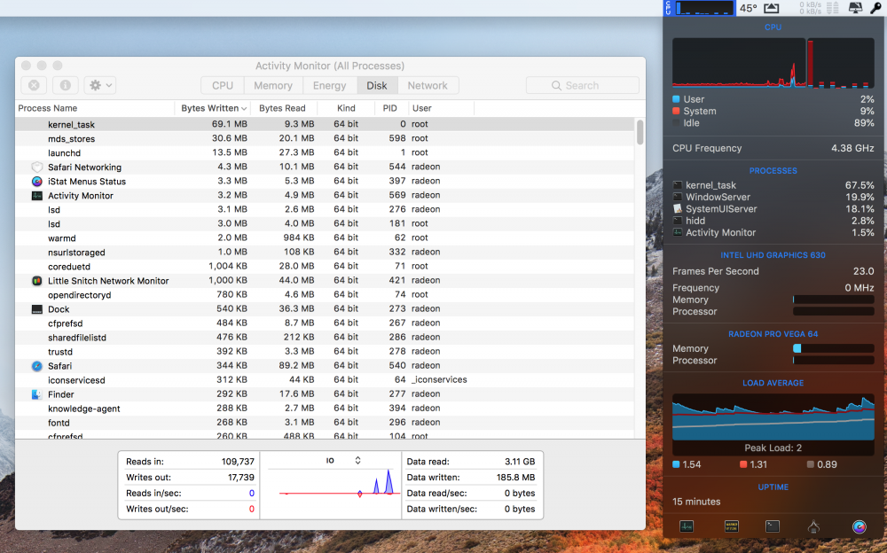Viewport: 887px width, 553px height.
Task: Select the knowledge-agent process row
Action: click(x=326, y=409)
